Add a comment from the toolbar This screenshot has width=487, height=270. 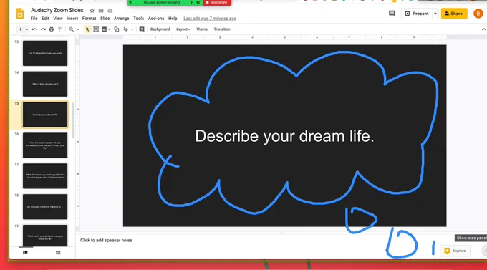click(x=142, y=29)
